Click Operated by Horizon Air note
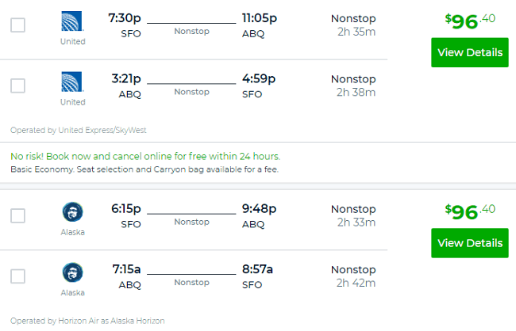 tap(87, 321)
